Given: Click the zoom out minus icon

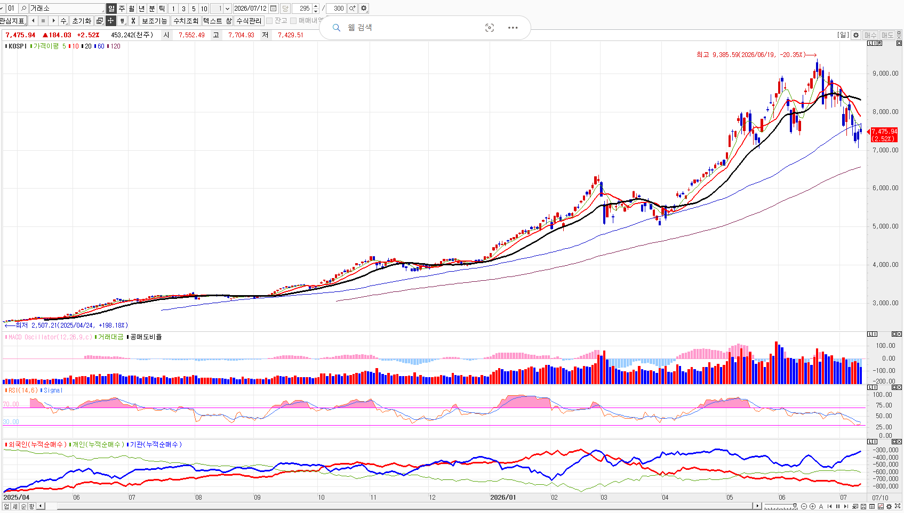Looking at the screenshot, I should click(804, 506).
